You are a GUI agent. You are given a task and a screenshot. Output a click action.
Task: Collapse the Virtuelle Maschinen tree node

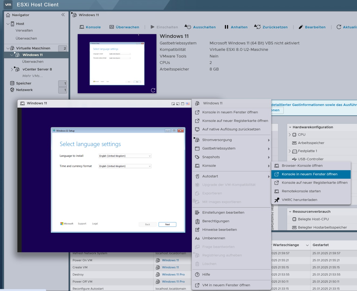click(x=8, y=48)
